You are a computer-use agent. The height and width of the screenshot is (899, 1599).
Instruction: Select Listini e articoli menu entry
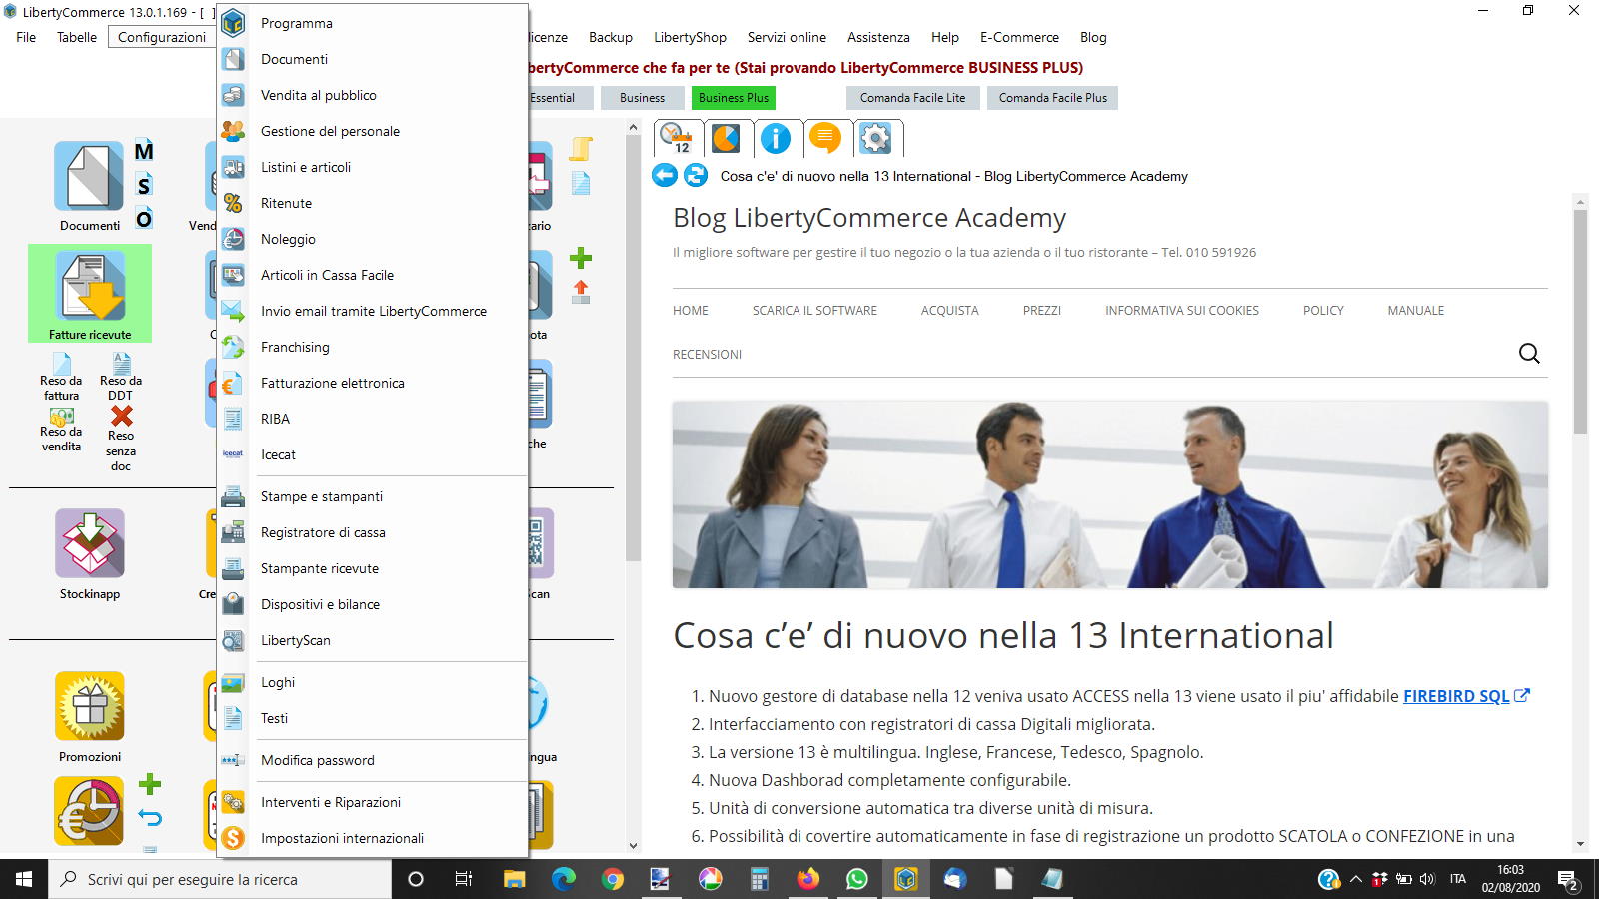(x=372, y=167)
